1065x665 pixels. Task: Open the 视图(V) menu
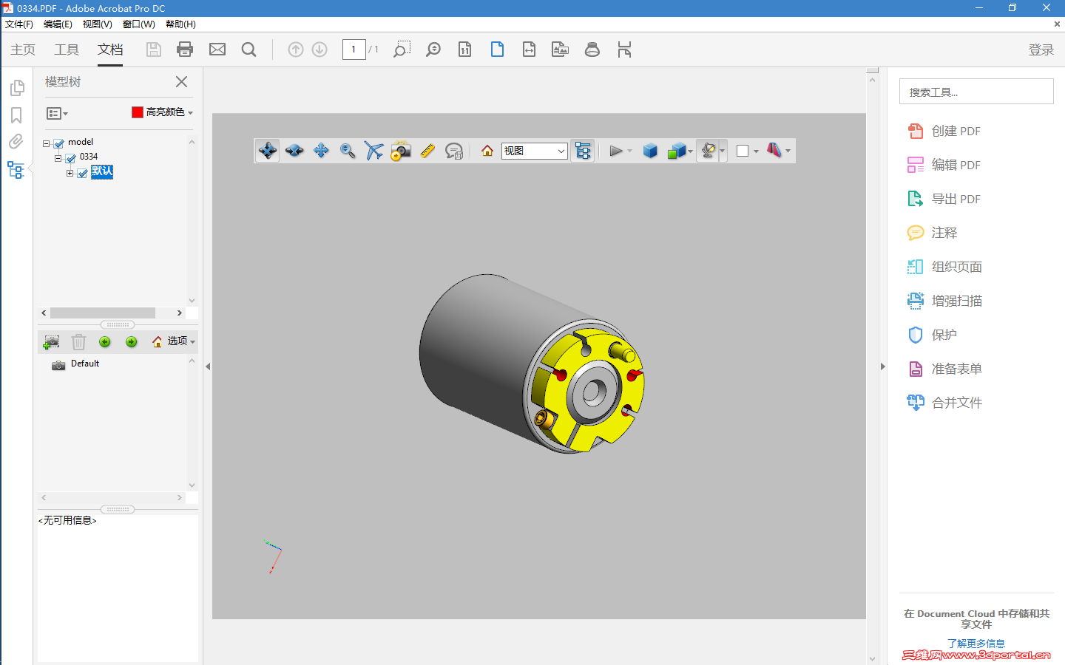click(98, 24)
